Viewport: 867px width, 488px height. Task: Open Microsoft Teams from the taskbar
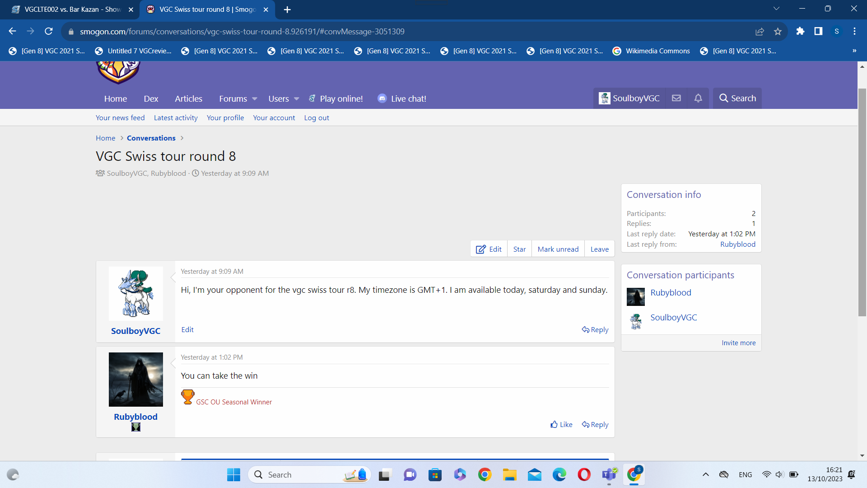click(x=609, y=474)
